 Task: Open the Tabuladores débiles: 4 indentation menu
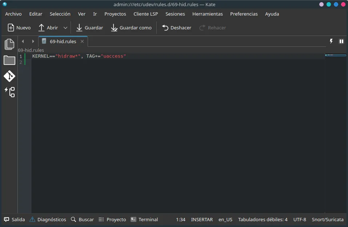pyautogui.click(x=263, y=219)
